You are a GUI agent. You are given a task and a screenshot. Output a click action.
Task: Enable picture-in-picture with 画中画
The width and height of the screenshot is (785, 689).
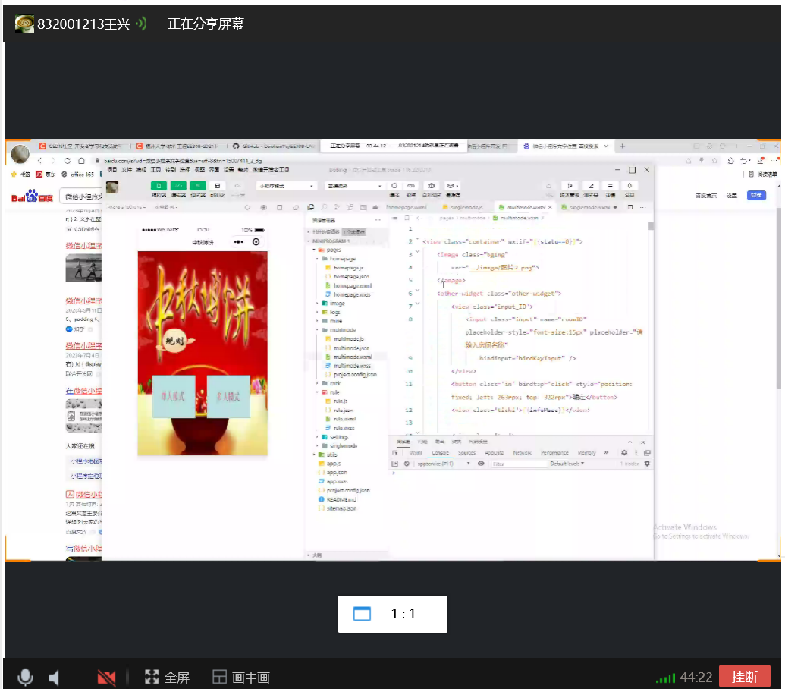coord(240,678)
